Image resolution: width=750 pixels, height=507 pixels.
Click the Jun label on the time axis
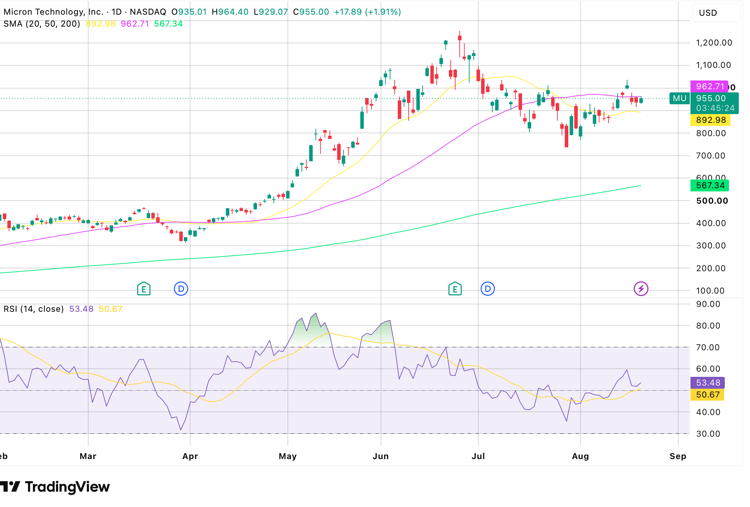[x=381, y=456]
